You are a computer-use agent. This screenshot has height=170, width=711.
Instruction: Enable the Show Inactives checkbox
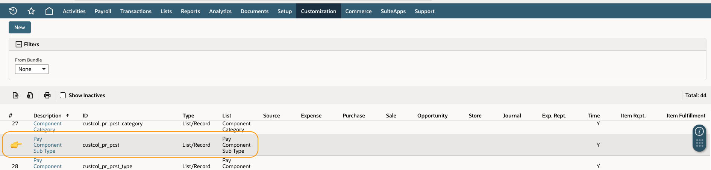[63, 95]
